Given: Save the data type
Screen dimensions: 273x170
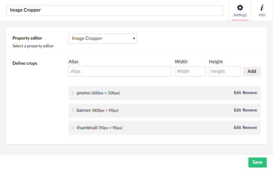Looking at the screenshot, I should pyautogui.click(x=257, y=162).
